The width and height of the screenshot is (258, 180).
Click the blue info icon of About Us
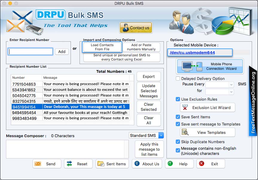click(x=137, y=164)
